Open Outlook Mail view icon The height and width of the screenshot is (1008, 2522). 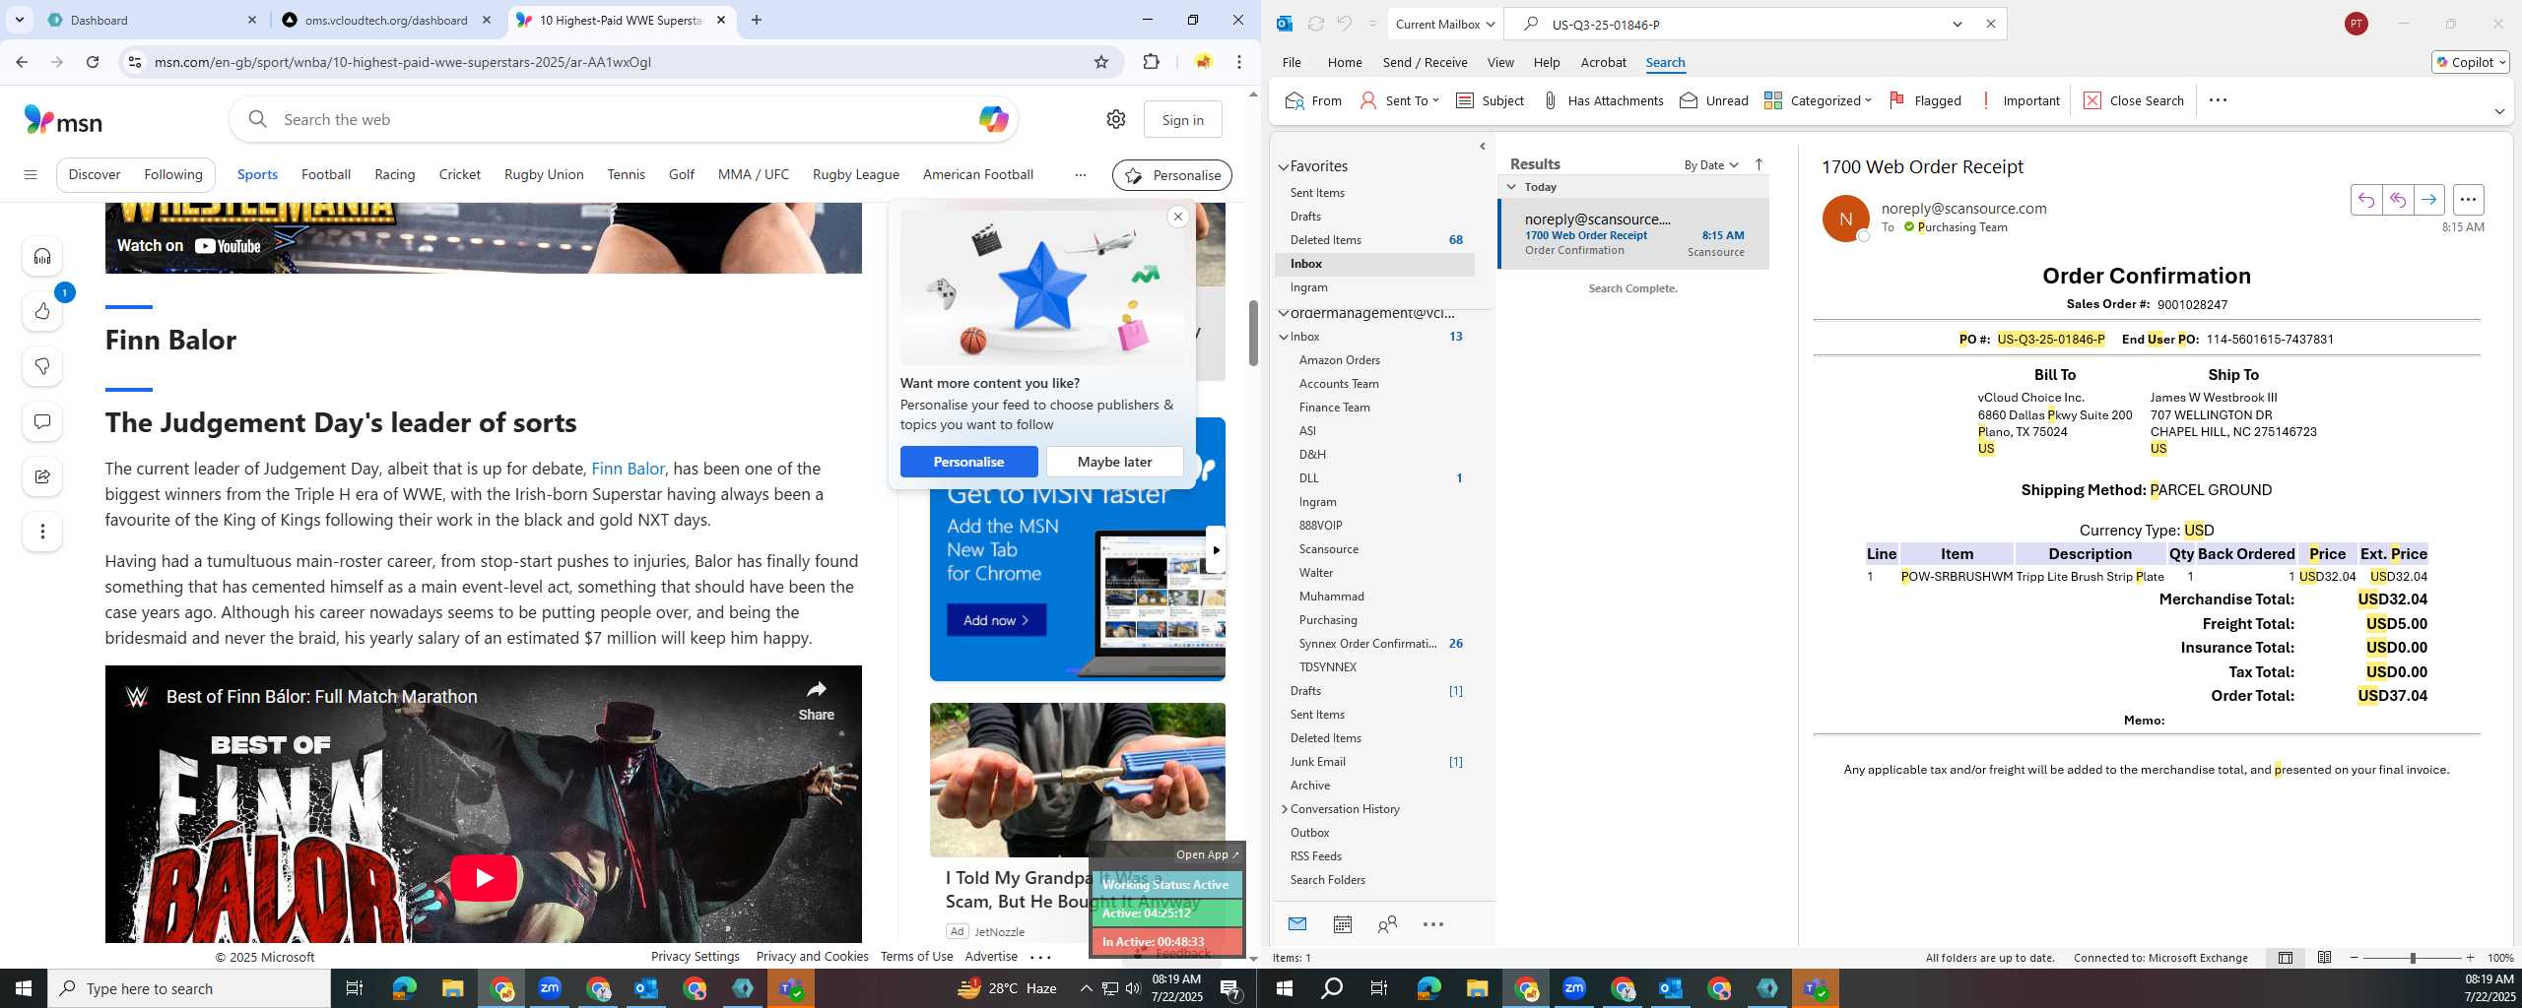(x=1297, y=924)
